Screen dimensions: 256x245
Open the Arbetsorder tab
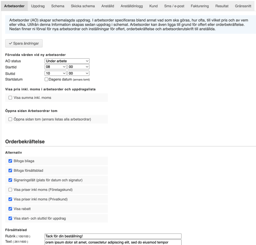[x=14, y=6]
